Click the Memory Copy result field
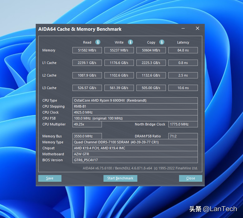The width and height of the screenshot is (243, 218). coord(151,50)
